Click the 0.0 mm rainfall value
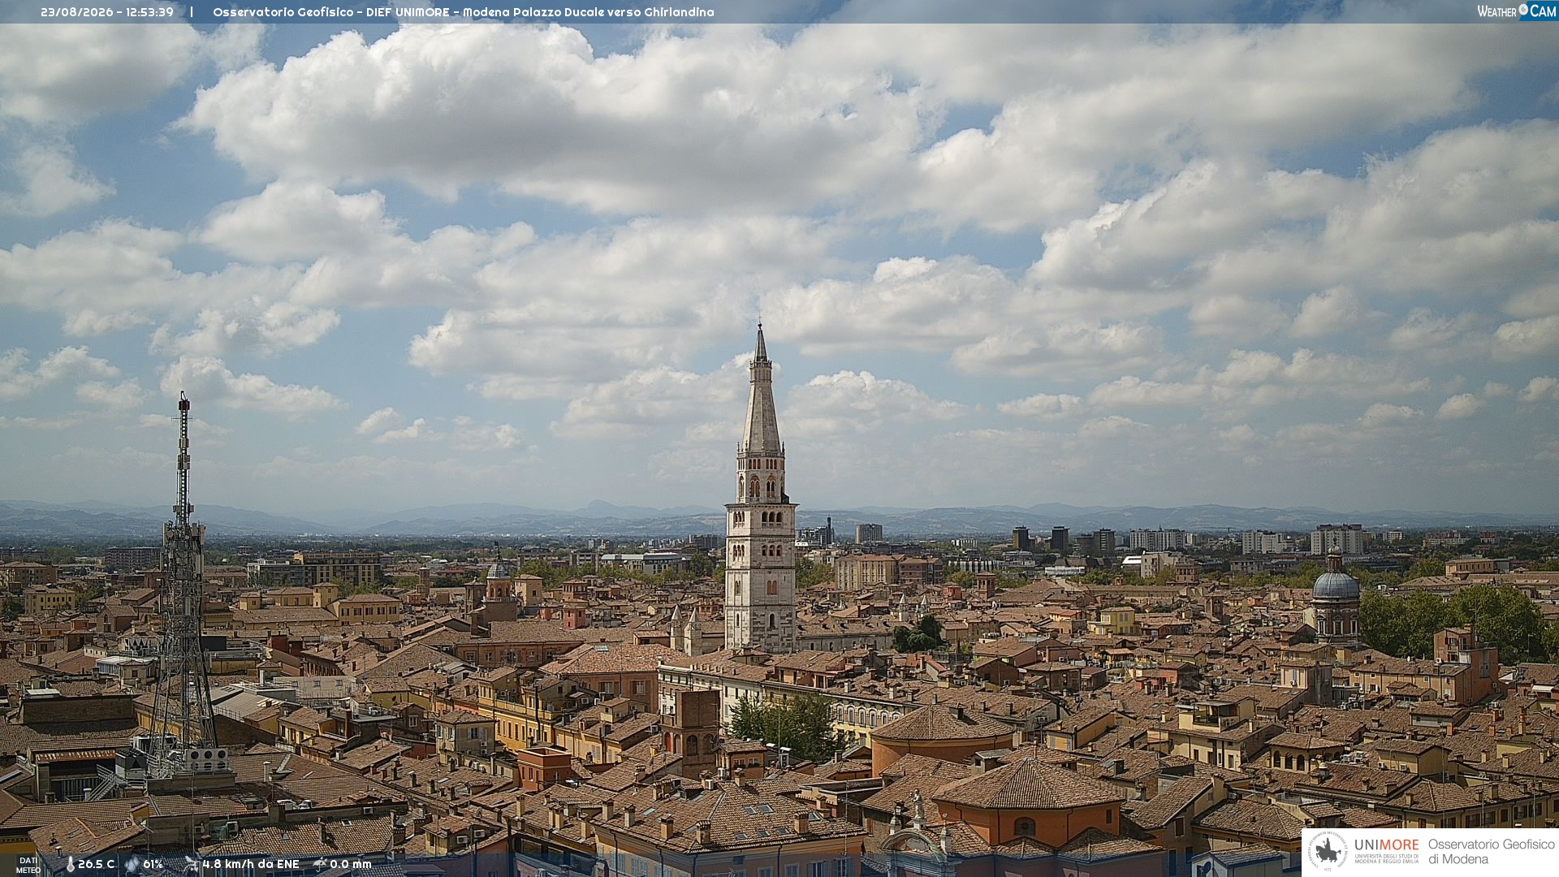This screenshot has height=877, width=1559. (x=351, y=865)
